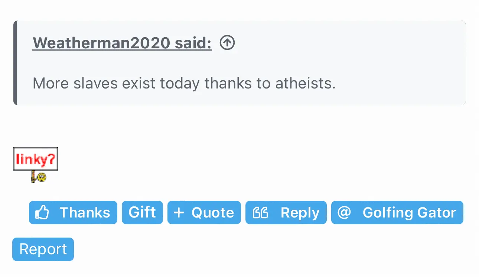Click the "Golfing Gator" name text

(x=409, y=213)
